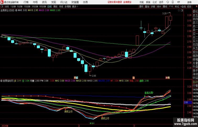The image size is (198, 127).
Task: Select the 月线 monthly tab
Action: point(61,7)
